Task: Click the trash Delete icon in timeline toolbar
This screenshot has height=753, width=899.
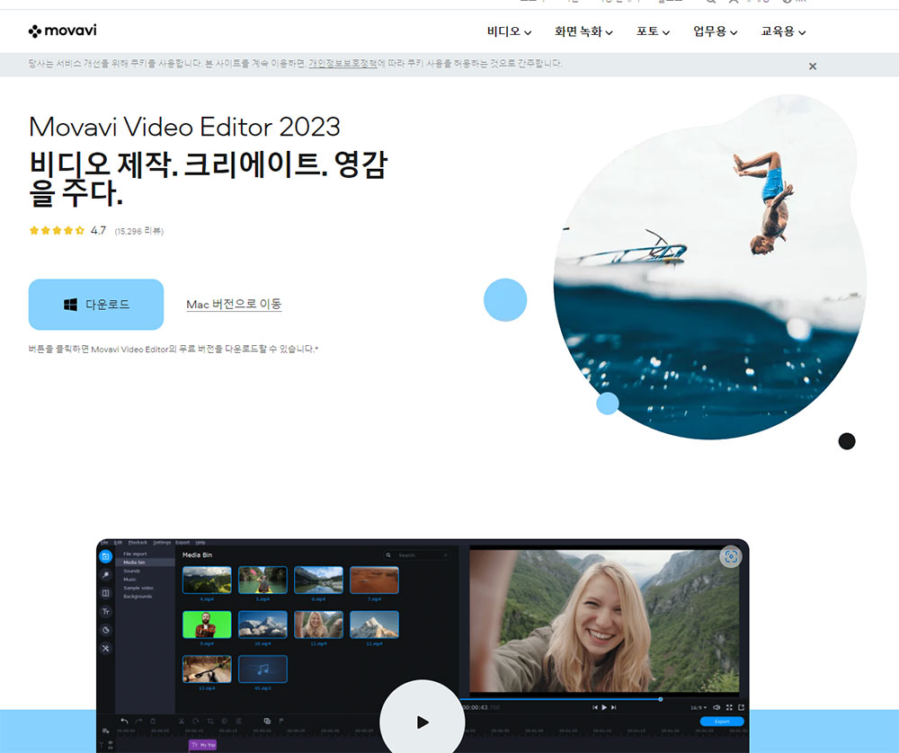Action: tap(153, 721)
